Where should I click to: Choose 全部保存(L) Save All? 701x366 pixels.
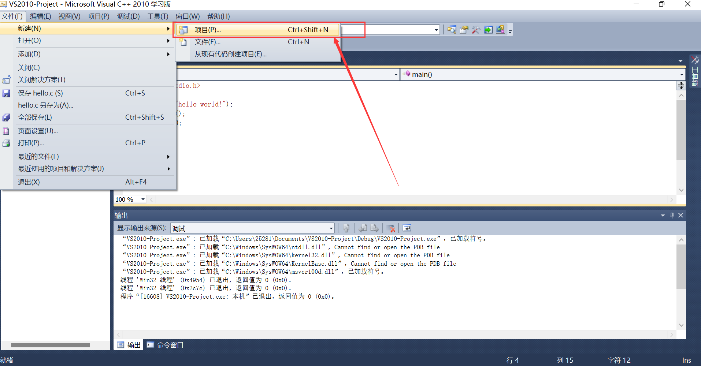coord(87,117)
